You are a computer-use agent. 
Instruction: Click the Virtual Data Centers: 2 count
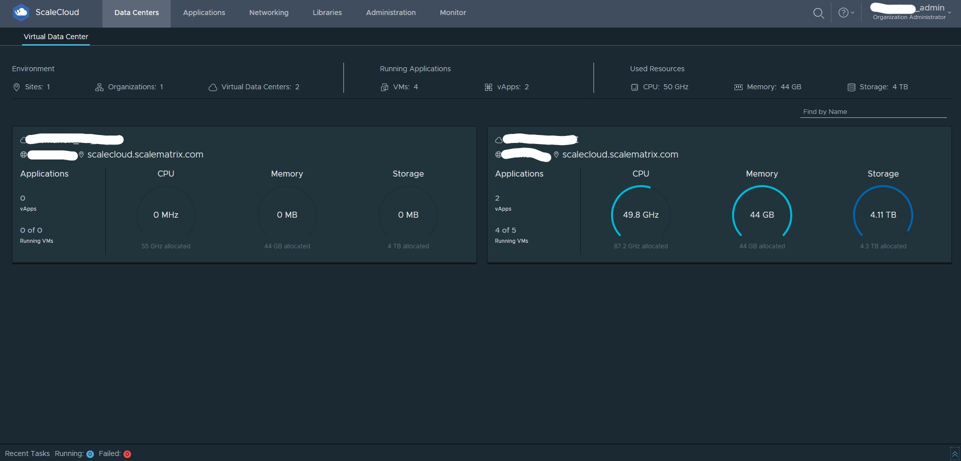[260, 87]
